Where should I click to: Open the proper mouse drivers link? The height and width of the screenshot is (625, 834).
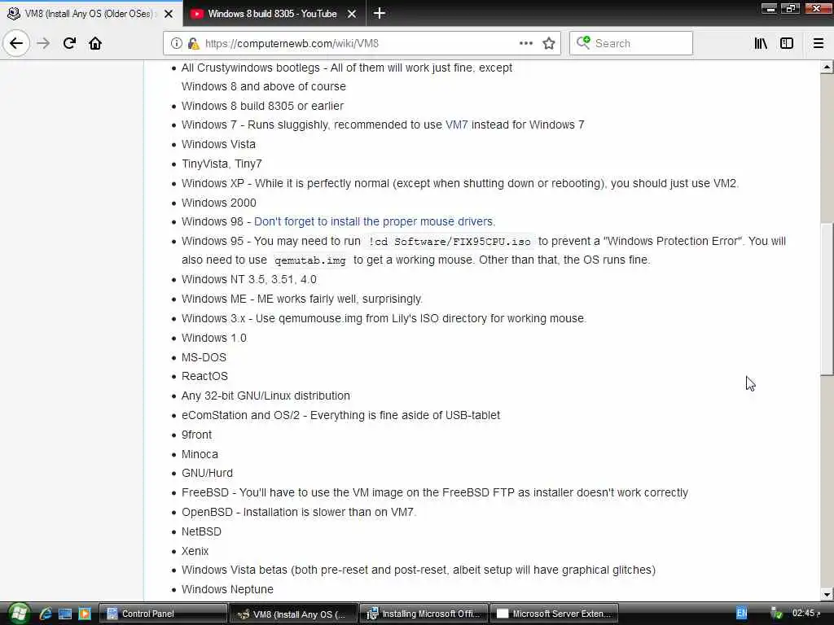pos(375,221)
